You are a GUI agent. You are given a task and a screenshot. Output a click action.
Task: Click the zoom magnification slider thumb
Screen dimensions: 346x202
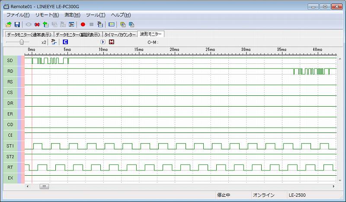[x=22, y=42]
